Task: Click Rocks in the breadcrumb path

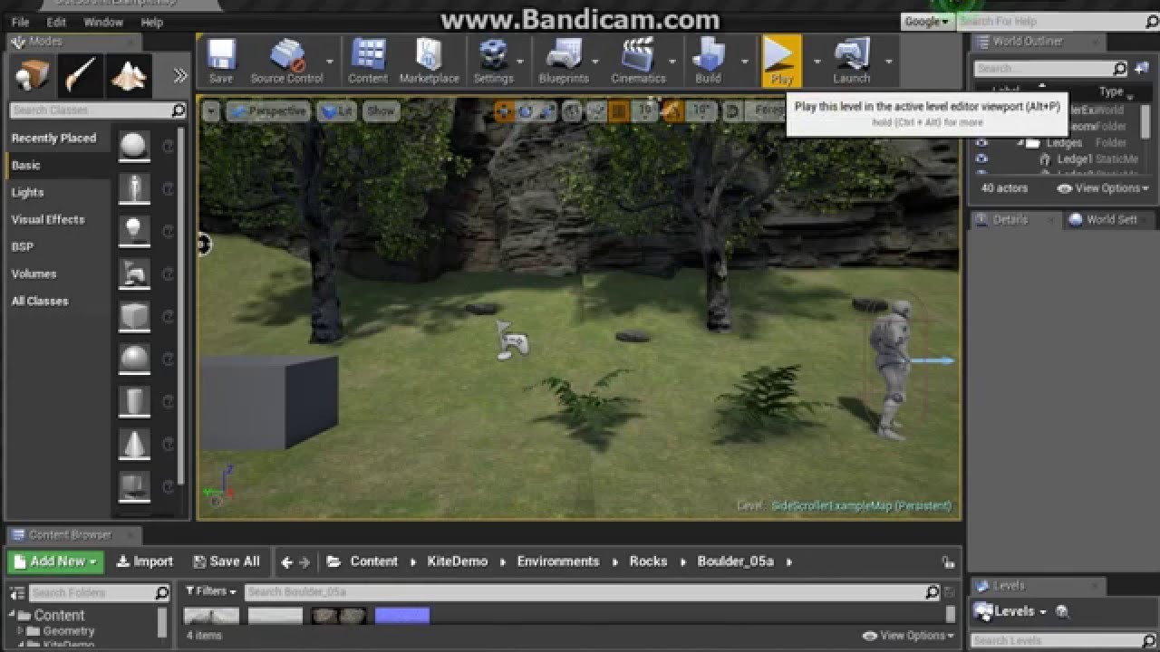Action: [648, 561]
